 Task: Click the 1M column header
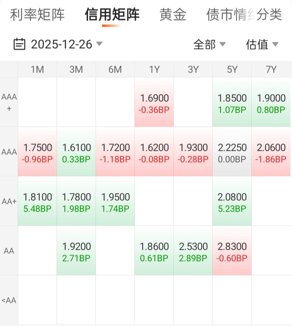pos(37,69)
